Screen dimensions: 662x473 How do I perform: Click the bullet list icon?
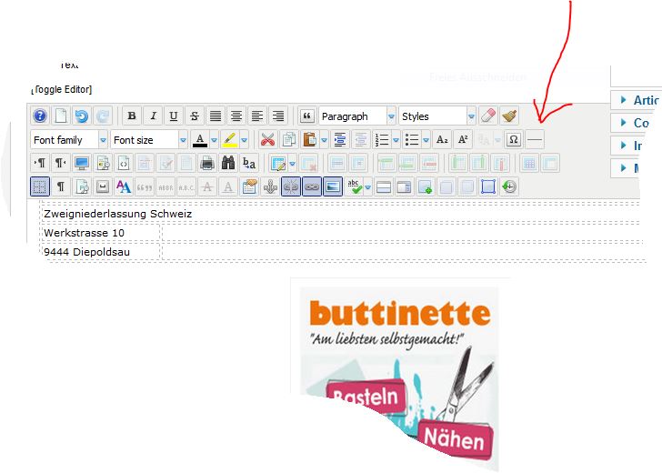pyautogui.click(x=412, y=140)
